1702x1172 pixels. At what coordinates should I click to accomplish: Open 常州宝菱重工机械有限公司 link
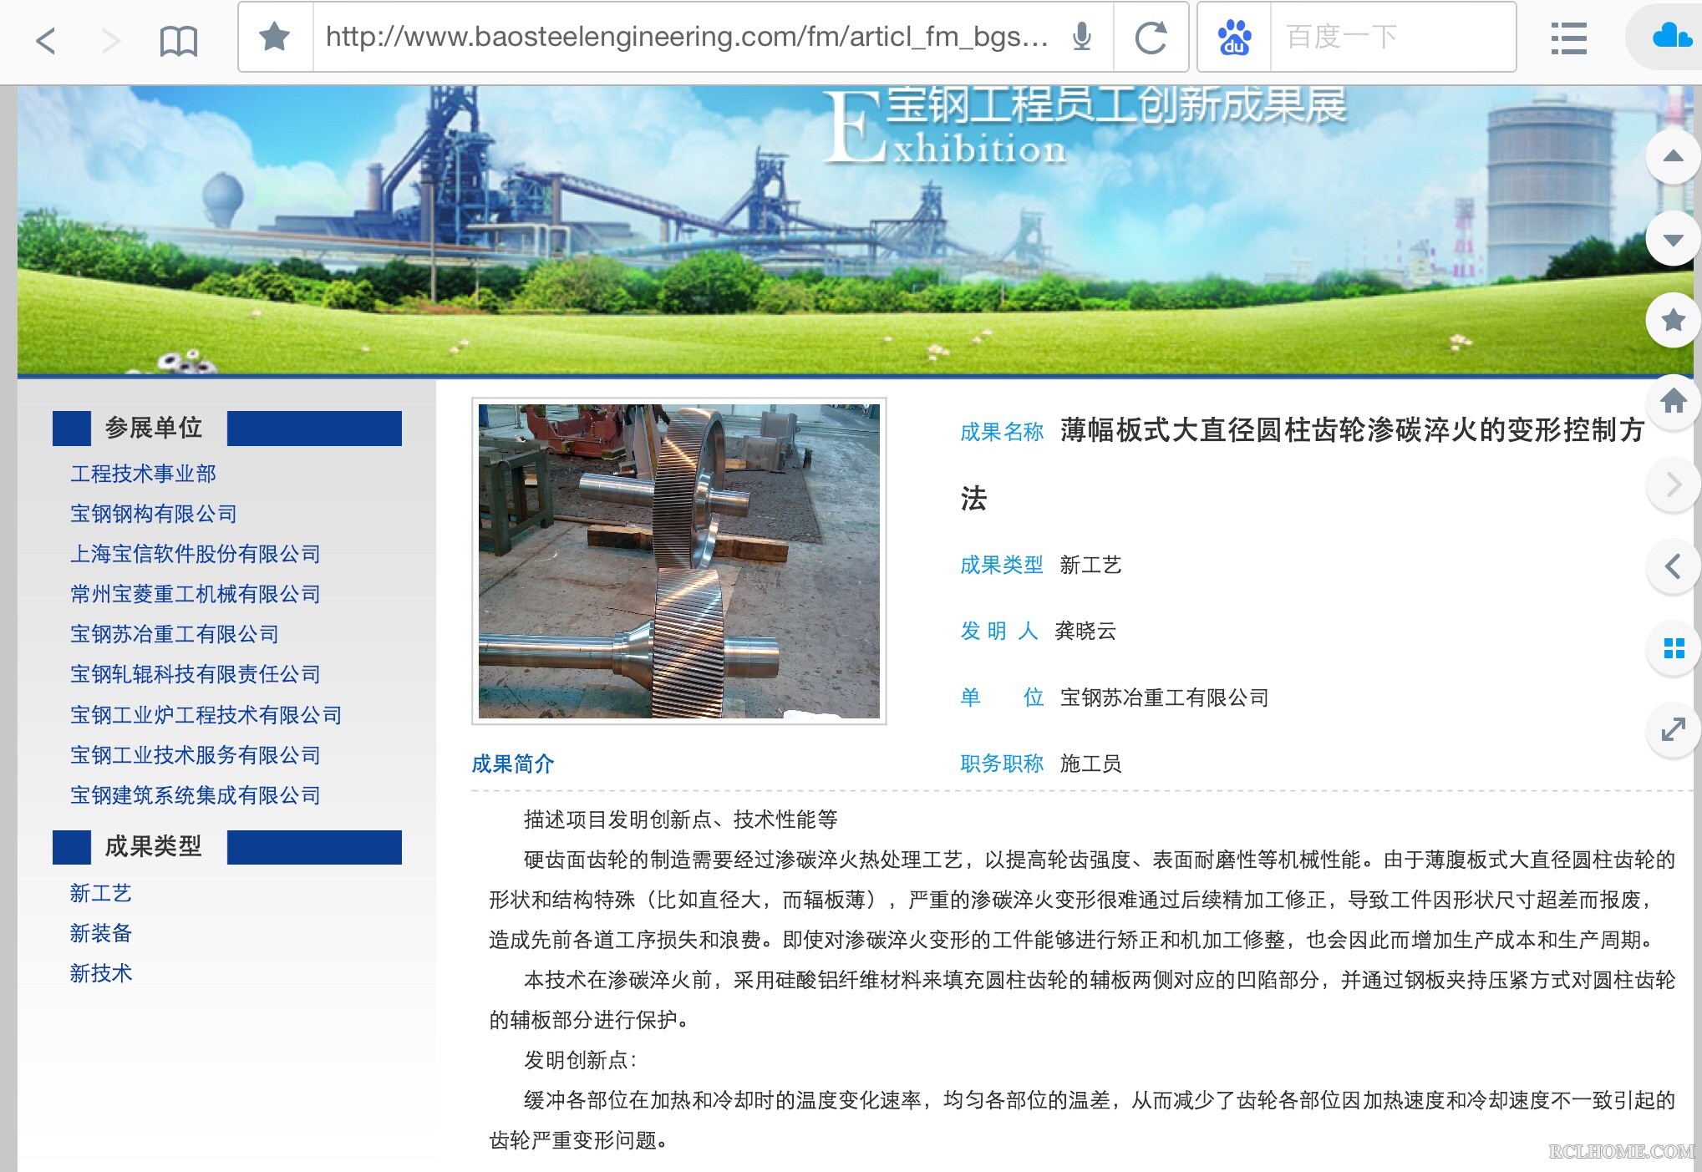pyautogui.click(x=196, y=594)
